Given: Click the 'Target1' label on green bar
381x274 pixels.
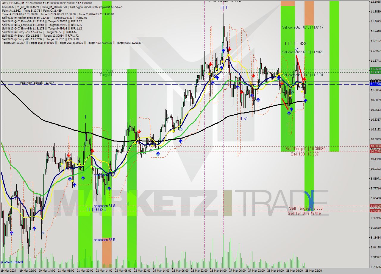Looking at the screenshot, I should click(x=106, y=75).
